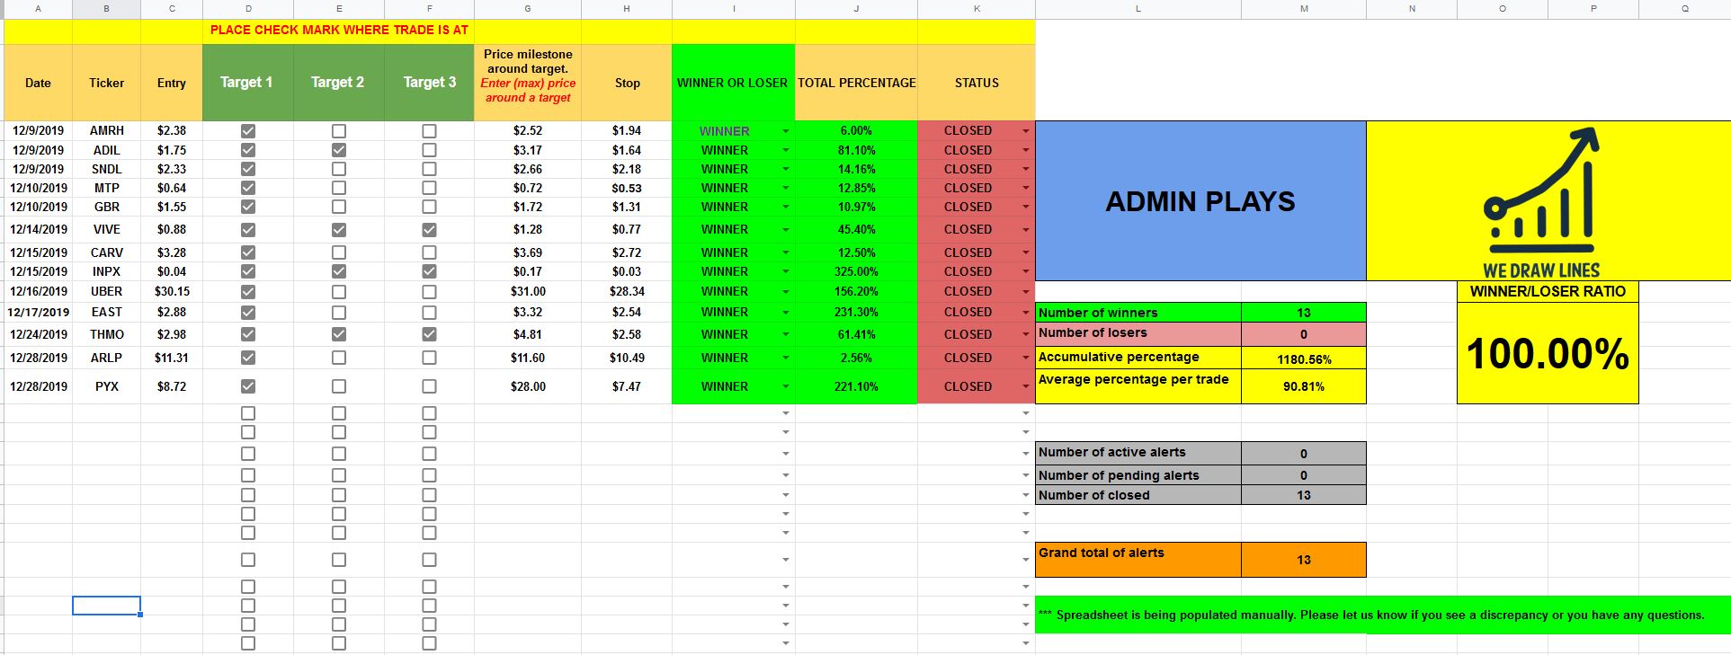
Task: Select the orange Grand total of alerts cell
Action: click(1138, 559)
